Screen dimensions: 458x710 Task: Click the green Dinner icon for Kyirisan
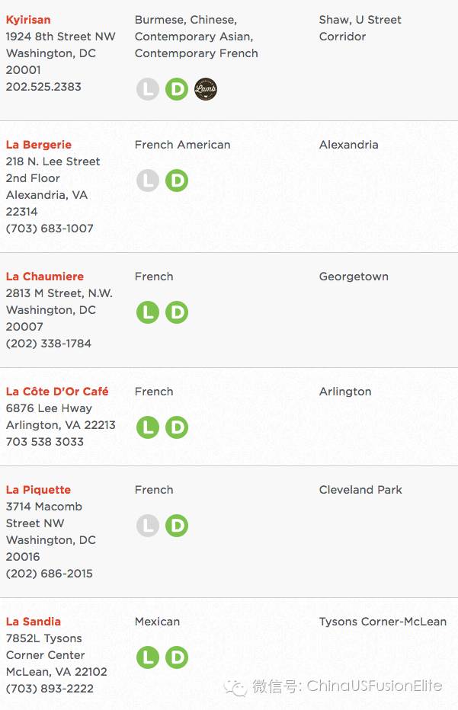pyautogui.click(x=177, y=89)
